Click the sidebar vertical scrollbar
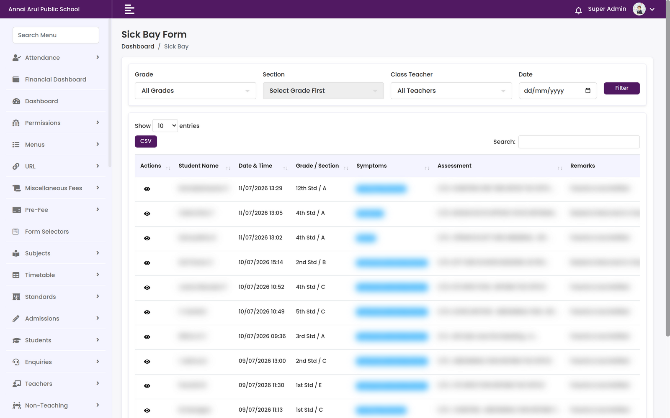The width and height of the screenshot is (670, 418). [110, 93]
